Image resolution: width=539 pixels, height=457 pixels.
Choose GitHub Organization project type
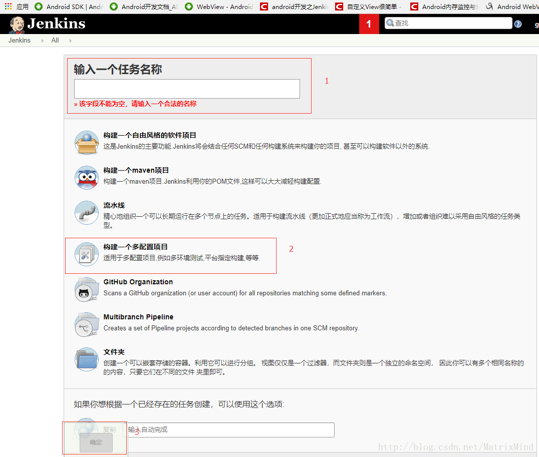coord(138,282)
